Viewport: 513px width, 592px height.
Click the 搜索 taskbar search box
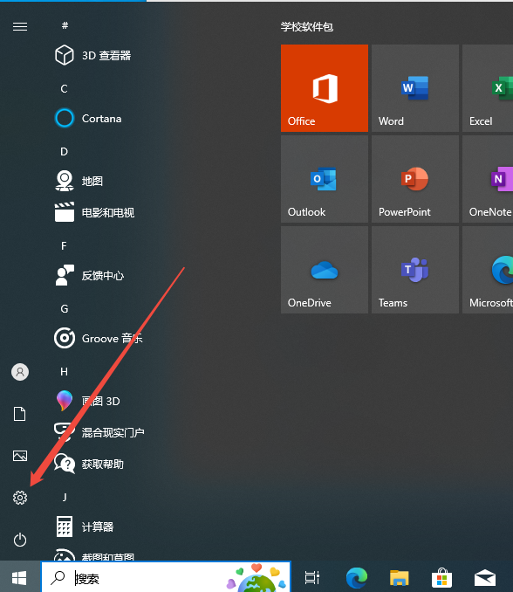166,578
